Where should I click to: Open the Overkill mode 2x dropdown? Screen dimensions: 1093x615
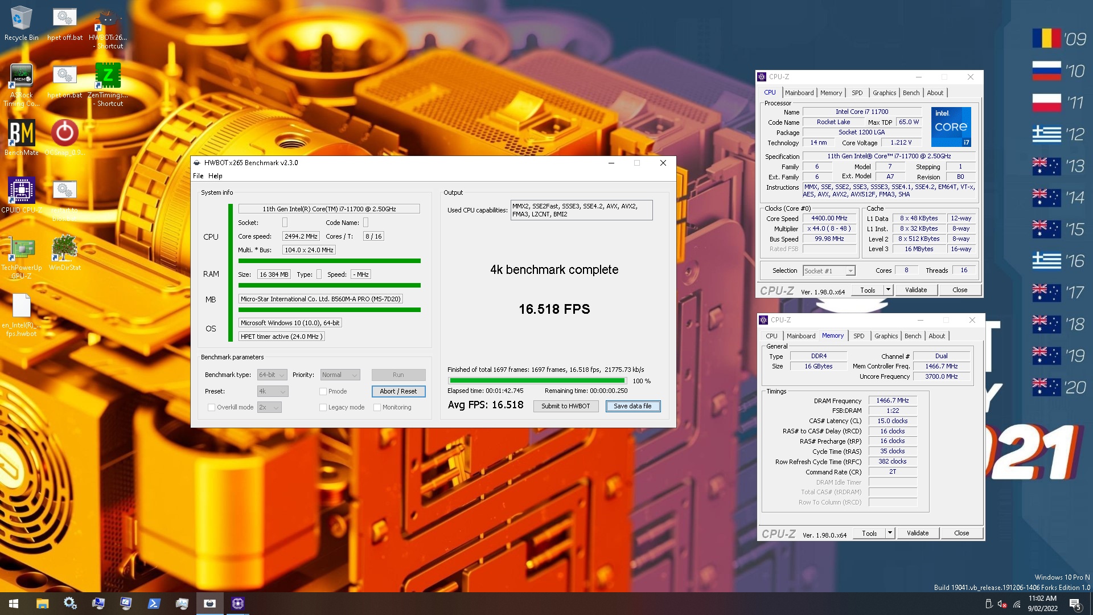tap(269, 407)
